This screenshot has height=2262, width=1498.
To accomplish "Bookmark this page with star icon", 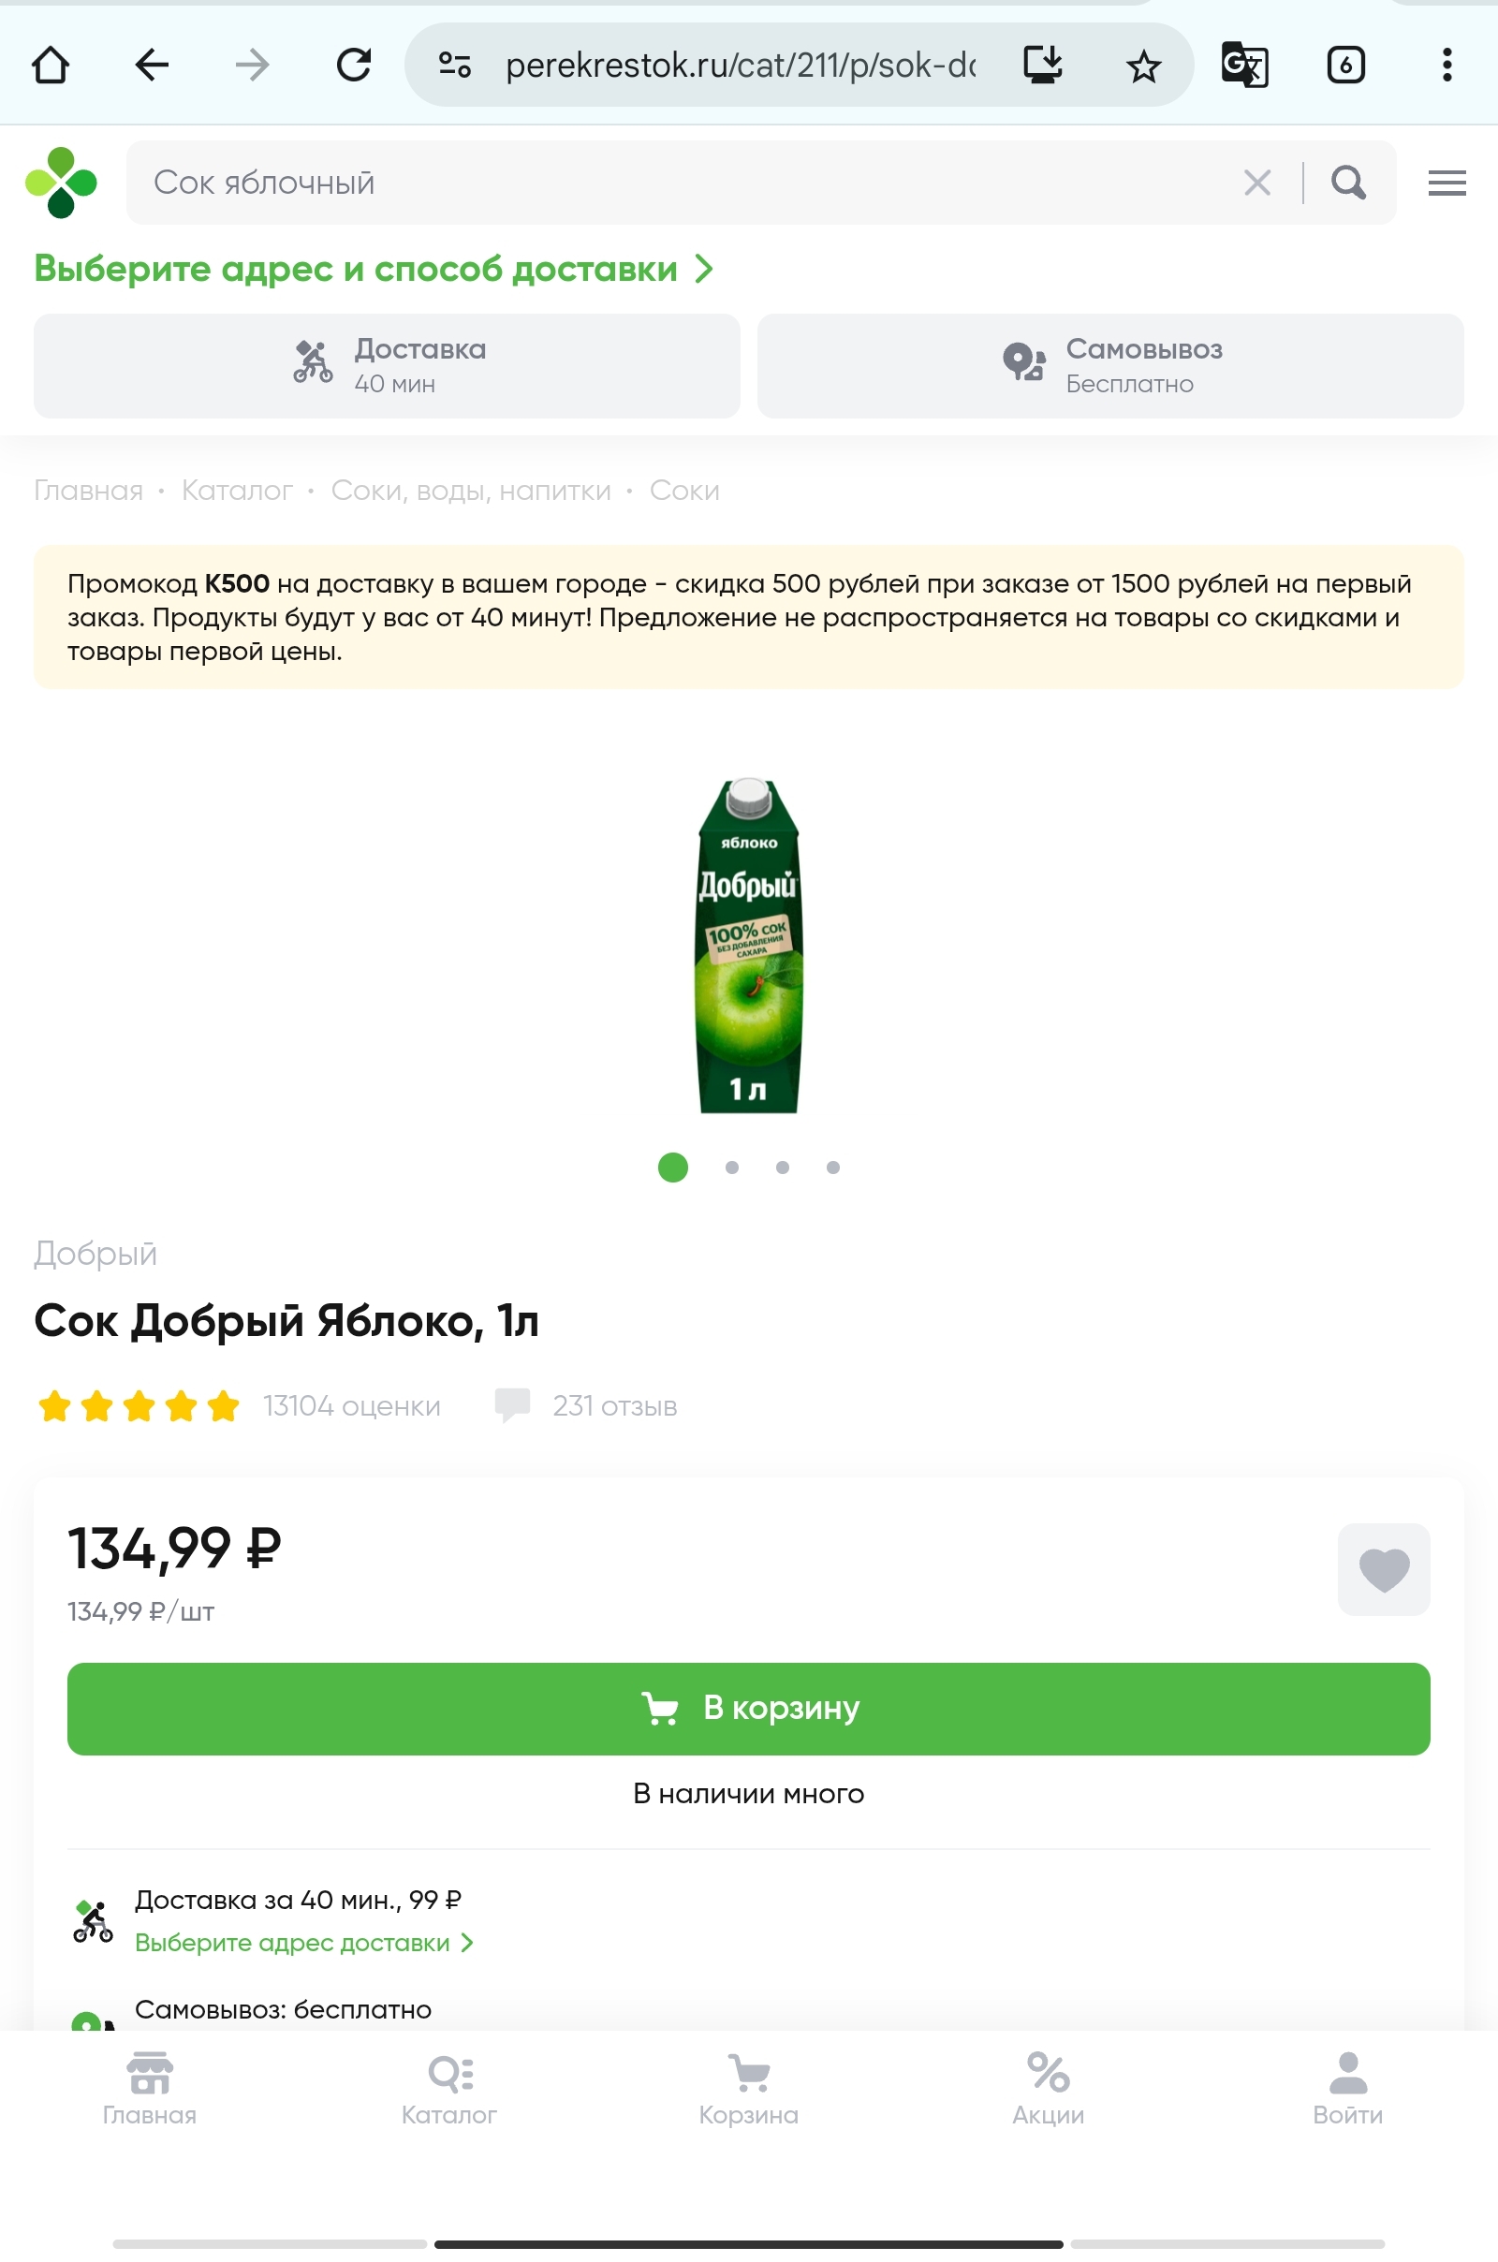I will [1142, 66].
